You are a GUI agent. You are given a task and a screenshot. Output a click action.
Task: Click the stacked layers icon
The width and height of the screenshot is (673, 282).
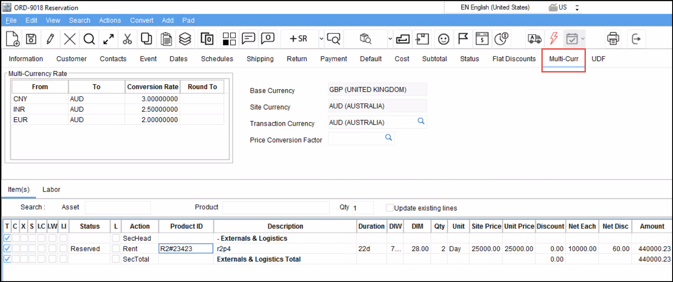click(185, 39)
